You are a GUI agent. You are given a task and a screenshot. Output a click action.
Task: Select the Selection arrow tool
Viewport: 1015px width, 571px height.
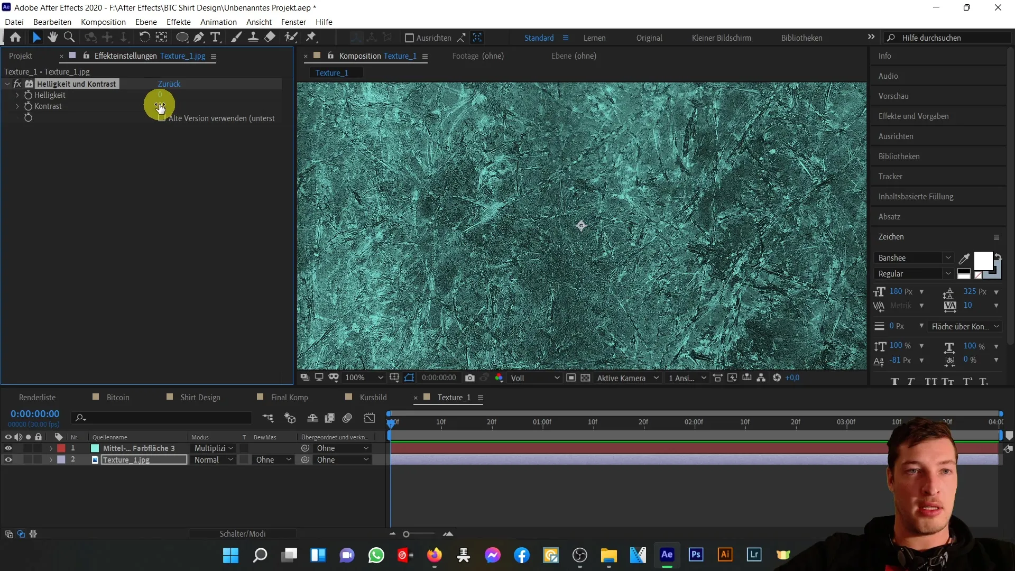click(36, 38)
